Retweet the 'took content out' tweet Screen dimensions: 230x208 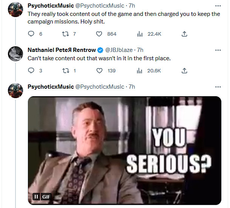(65, 34)
